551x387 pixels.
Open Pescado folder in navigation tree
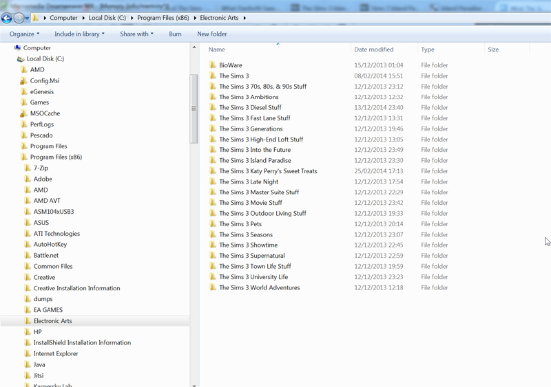coord(41,135)
